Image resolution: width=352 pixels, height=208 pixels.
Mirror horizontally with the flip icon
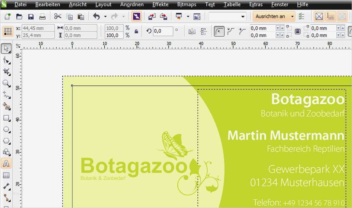point(192,32)
